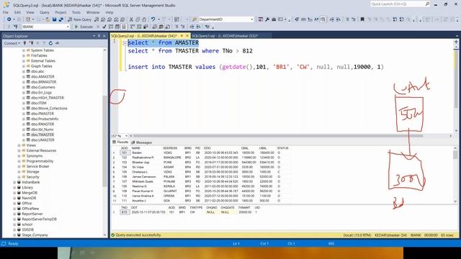Click the Paste icon in toolbar
The width and height of the screenshot is (461, 259).
click(x=144, y=19)
